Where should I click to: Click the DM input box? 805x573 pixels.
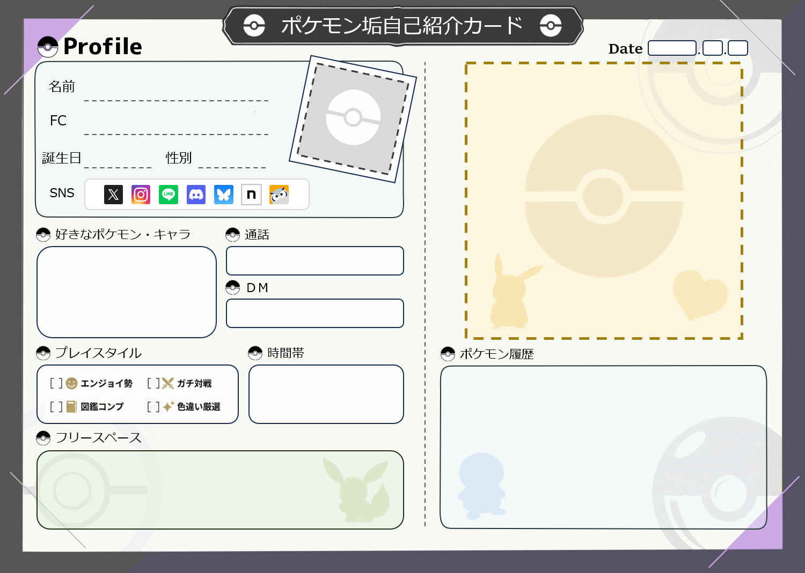(315, 314)
